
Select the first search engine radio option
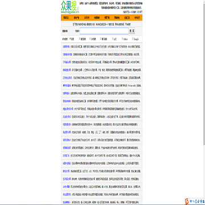pyautogui.click(x=70, y=39)
